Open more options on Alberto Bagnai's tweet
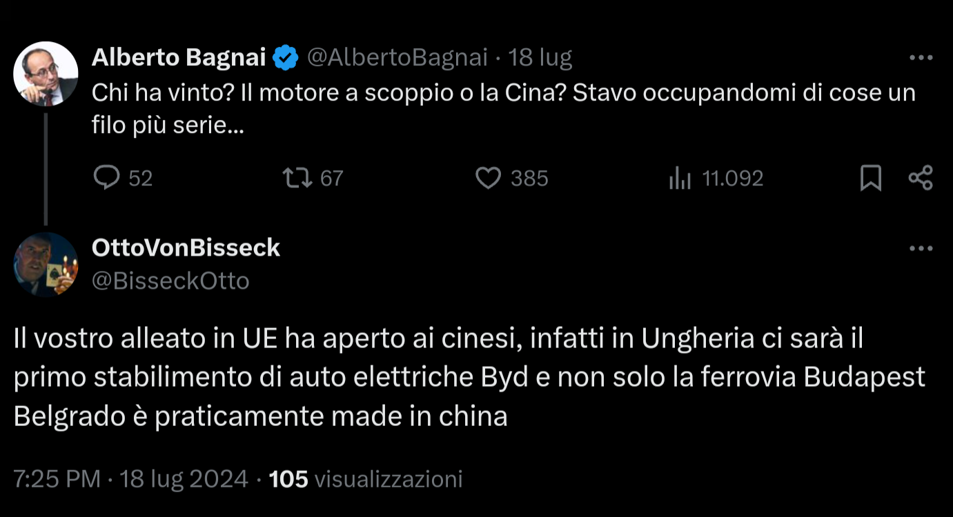Image resolution: width=953 pixels, height=517 pixels. pos(921,59)
